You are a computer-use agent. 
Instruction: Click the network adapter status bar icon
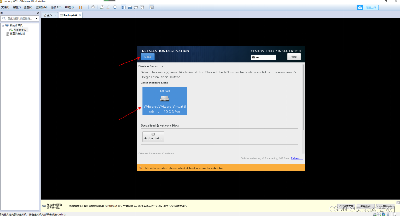coord(384,215)
